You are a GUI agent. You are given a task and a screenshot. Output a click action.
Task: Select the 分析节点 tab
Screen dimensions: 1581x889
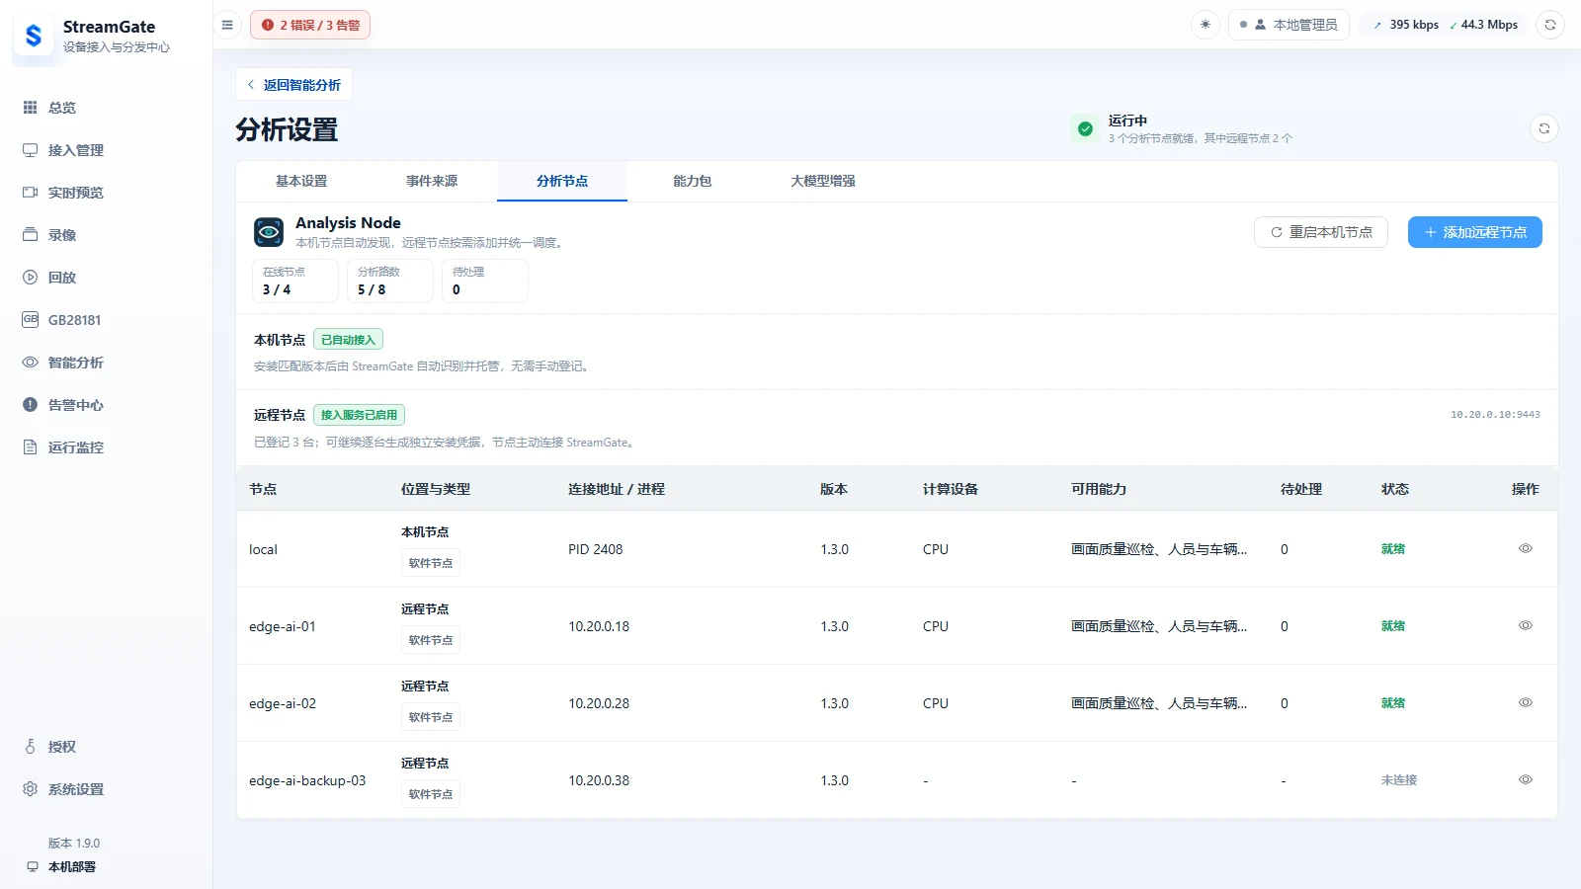pyautogui.click(x=562, y=182)
